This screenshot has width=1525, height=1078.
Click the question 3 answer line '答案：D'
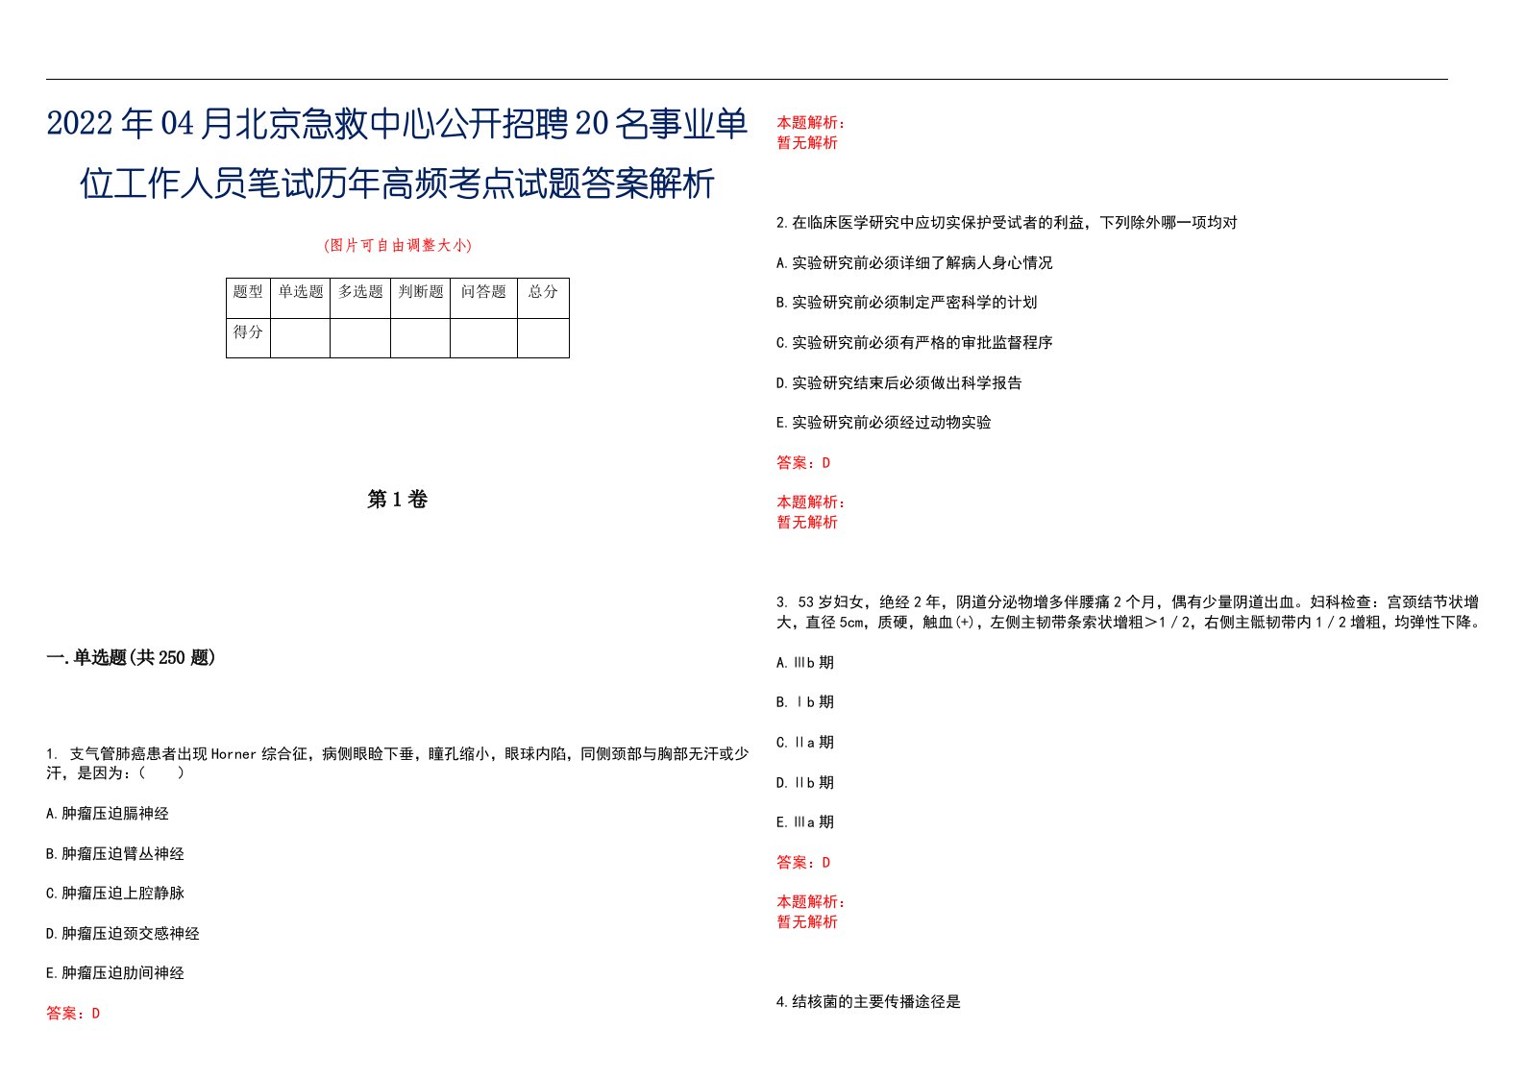(803, 863)
